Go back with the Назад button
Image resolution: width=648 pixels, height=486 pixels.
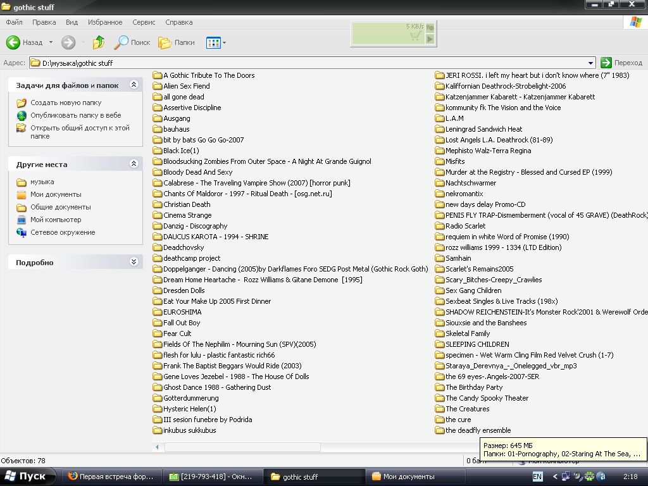click(25, 42)
